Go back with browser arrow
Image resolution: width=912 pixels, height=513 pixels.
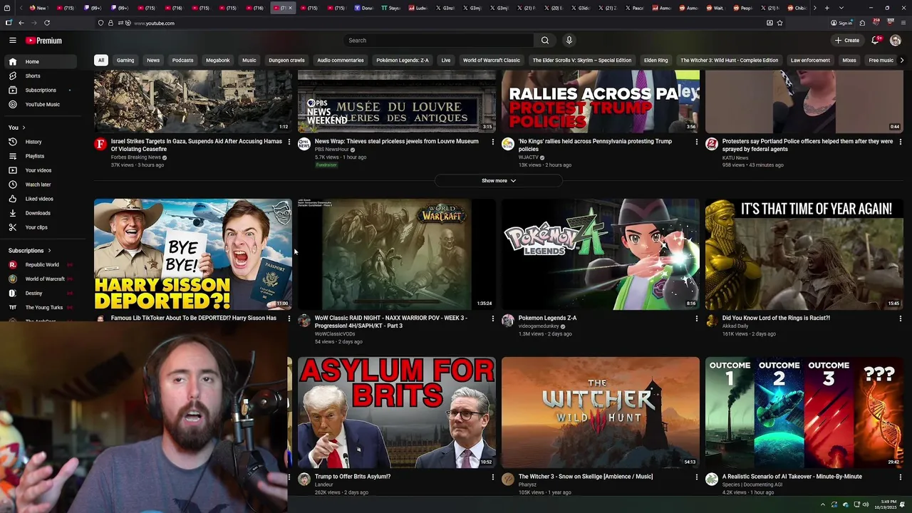tap(21, 23)
